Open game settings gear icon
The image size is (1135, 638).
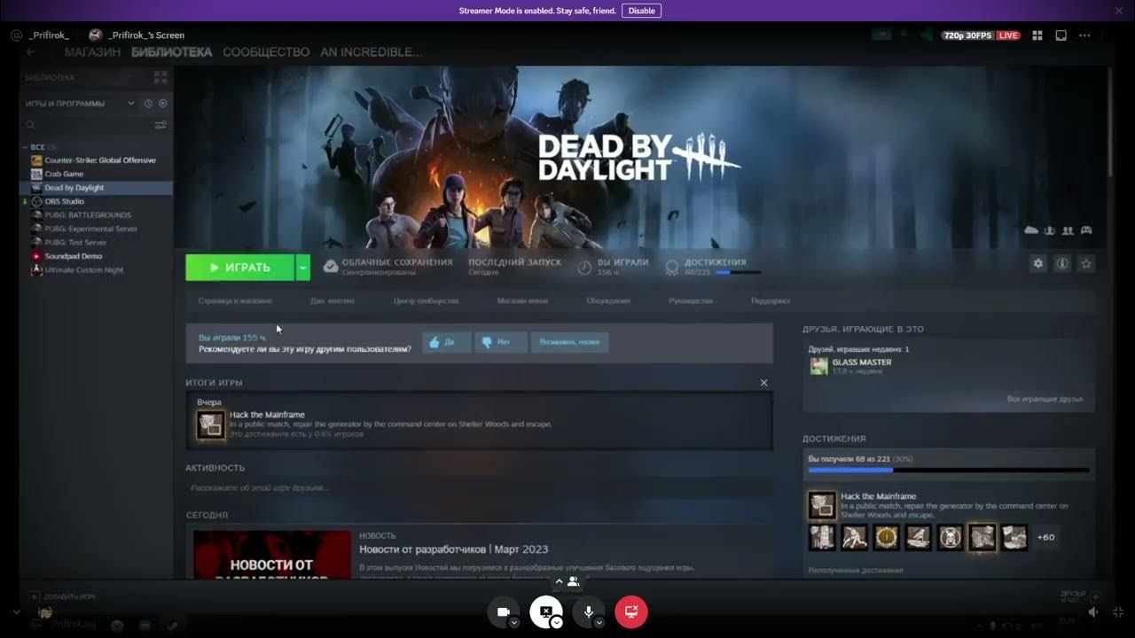click(1038, 263)
